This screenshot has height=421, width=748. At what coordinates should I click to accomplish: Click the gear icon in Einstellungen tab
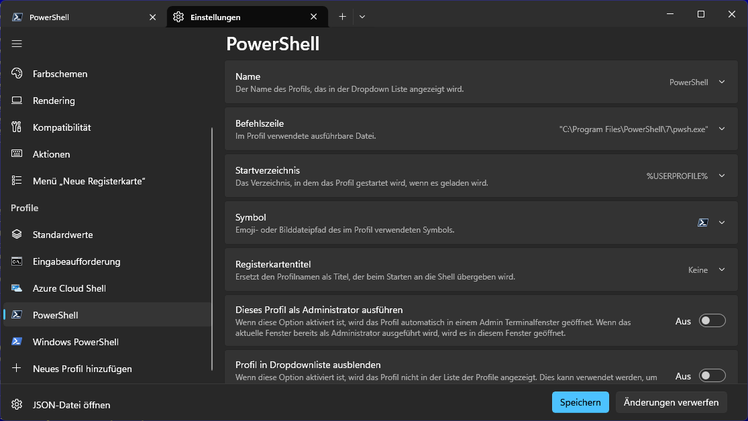click(x=178, y=17)
